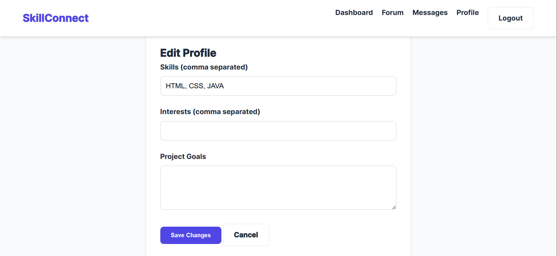Cancel editing the profile

click(246, 235)
